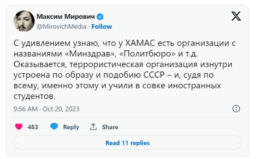Click the blue verified badge
Image resolution: width=261 pixels, height=159 pixels.
(x=101, y=17)
